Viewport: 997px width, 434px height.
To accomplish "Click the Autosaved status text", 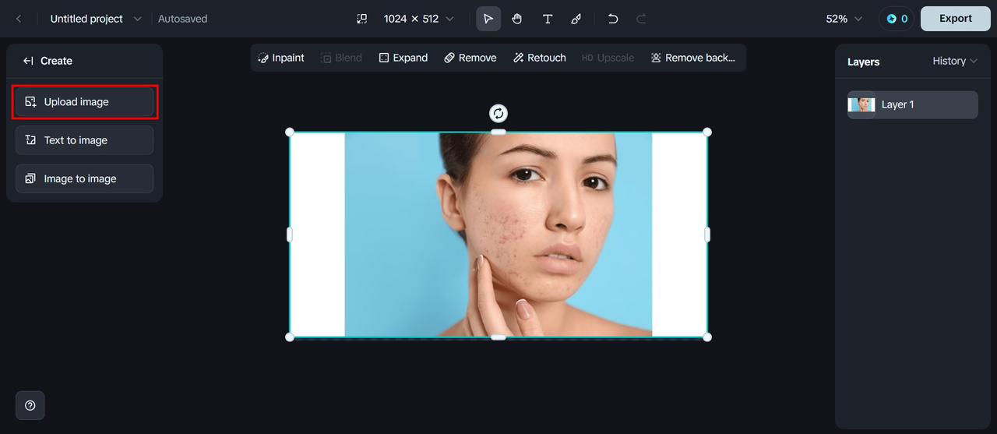I will (183, 19).
